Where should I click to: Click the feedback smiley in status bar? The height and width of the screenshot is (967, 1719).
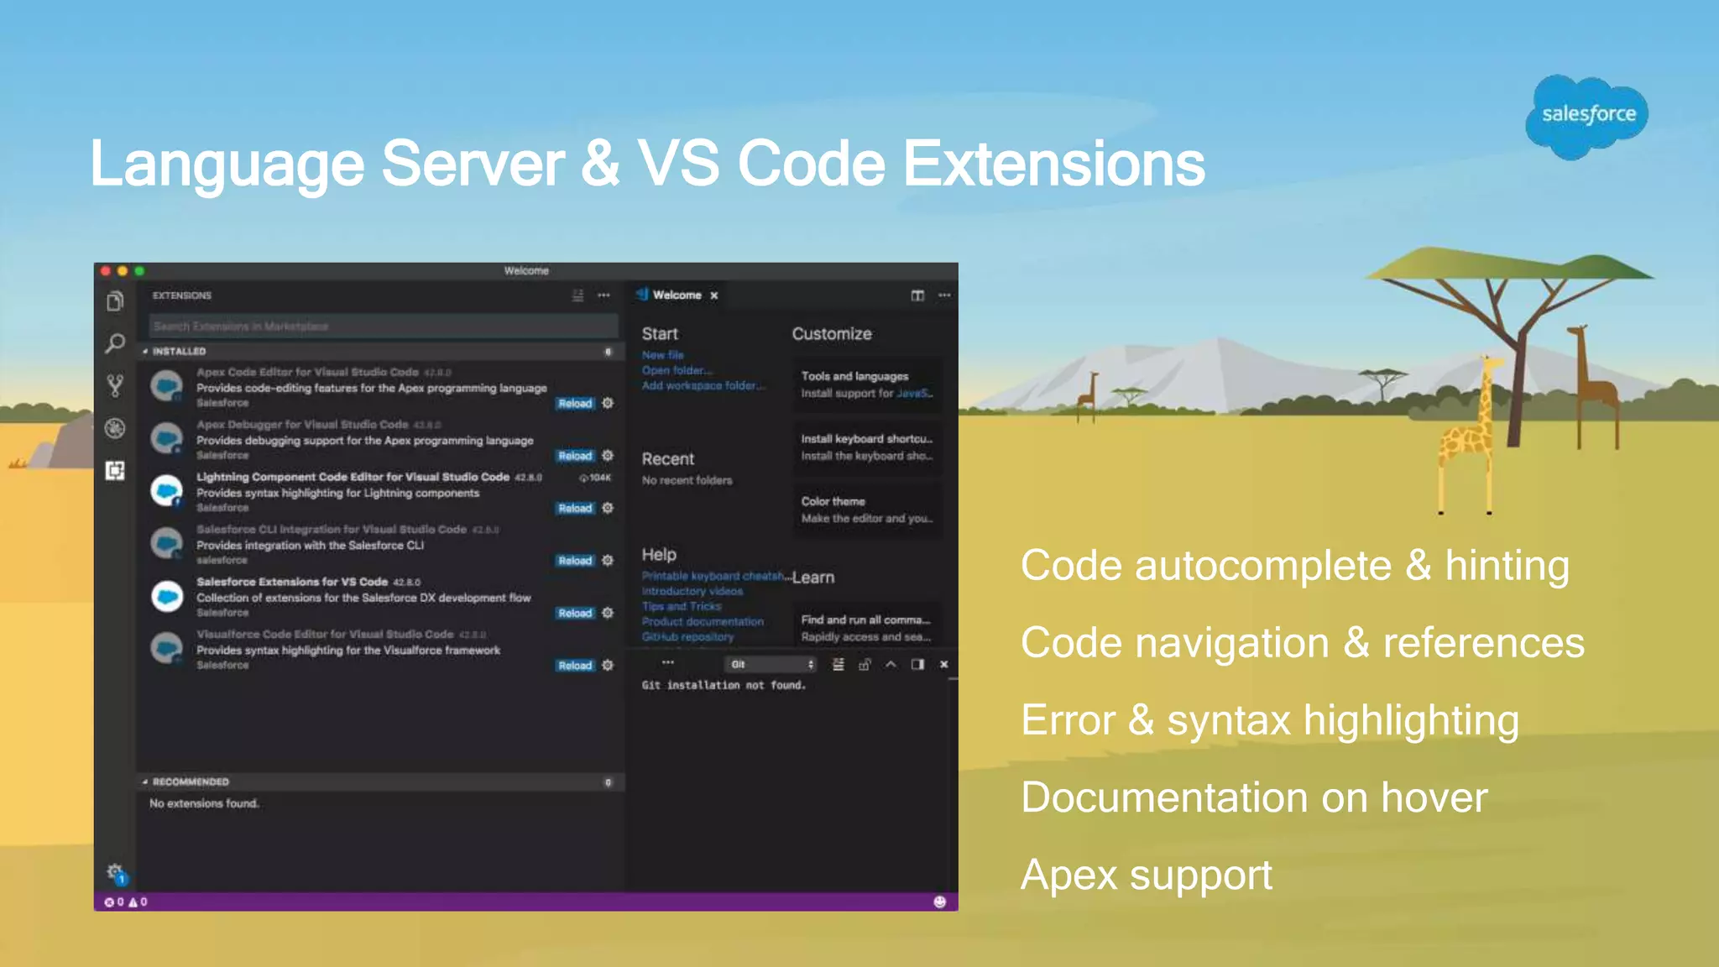click(x=939, y=902)
